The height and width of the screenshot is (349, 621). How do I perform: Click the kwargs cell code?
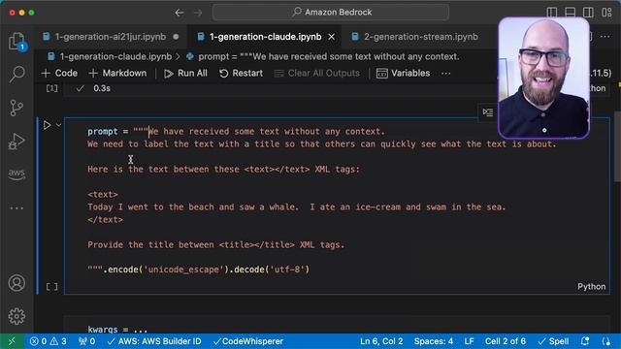coord(117,330)
